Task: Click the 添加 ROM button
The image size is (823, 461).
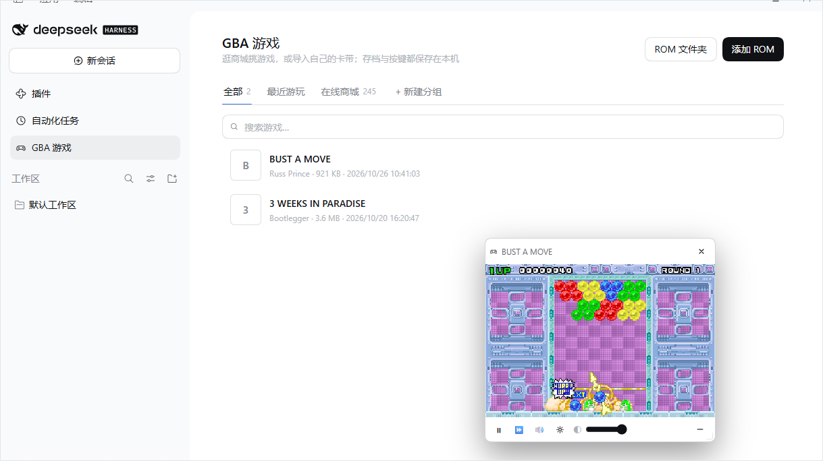Action: point(753,49)
